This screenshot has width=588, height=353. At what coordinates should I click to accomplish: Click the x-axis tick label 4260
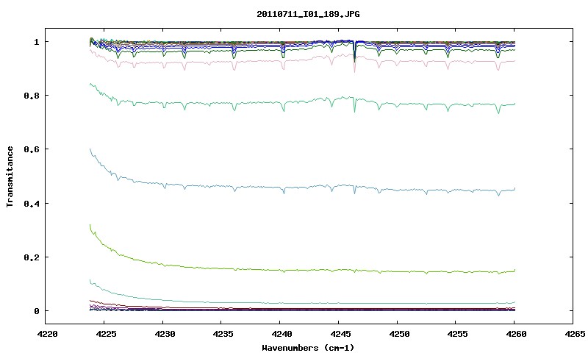(515, 334)
